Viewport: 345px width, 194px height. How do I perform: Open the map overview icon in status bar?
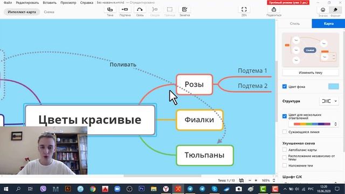click(x=241, y=181)
